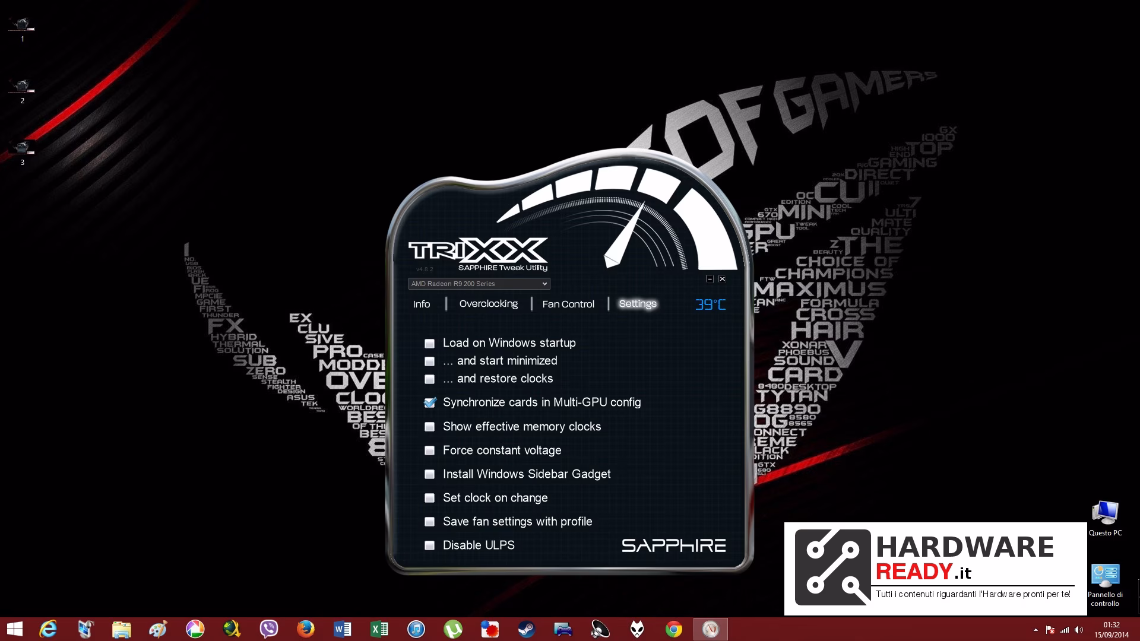Show hidden system tray icons
This screenshot has width=1140, height=641.
pos(1035,630)
